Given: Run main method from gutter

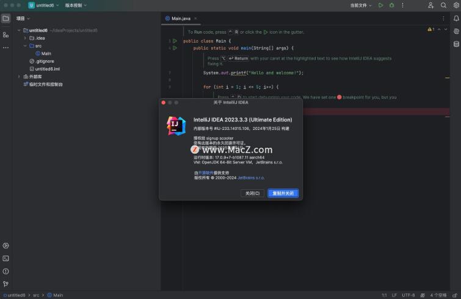Looking at the screenshot, I should coord(175,48).
